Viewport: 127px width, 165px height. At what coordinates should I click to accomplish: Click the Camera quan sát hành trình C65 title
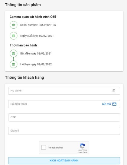(33, 17)
